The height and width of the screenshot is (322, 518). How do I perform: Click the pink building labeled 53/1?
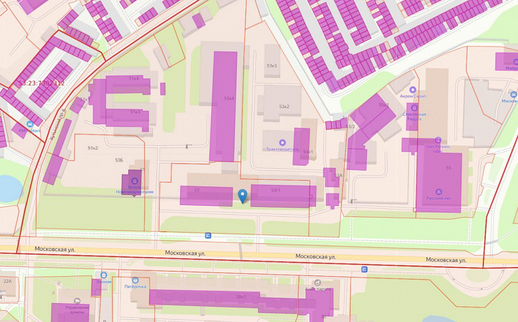pos(283,196)
